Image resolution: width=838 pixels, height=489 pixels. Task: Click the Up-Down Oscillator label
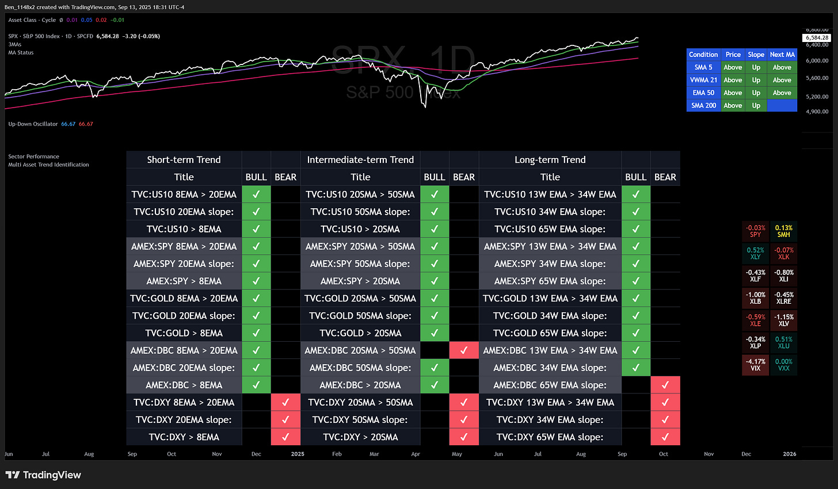(33, 124)
